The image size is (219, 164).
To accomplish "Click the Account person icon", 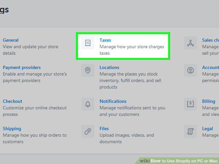I will [x=190, y=70].
